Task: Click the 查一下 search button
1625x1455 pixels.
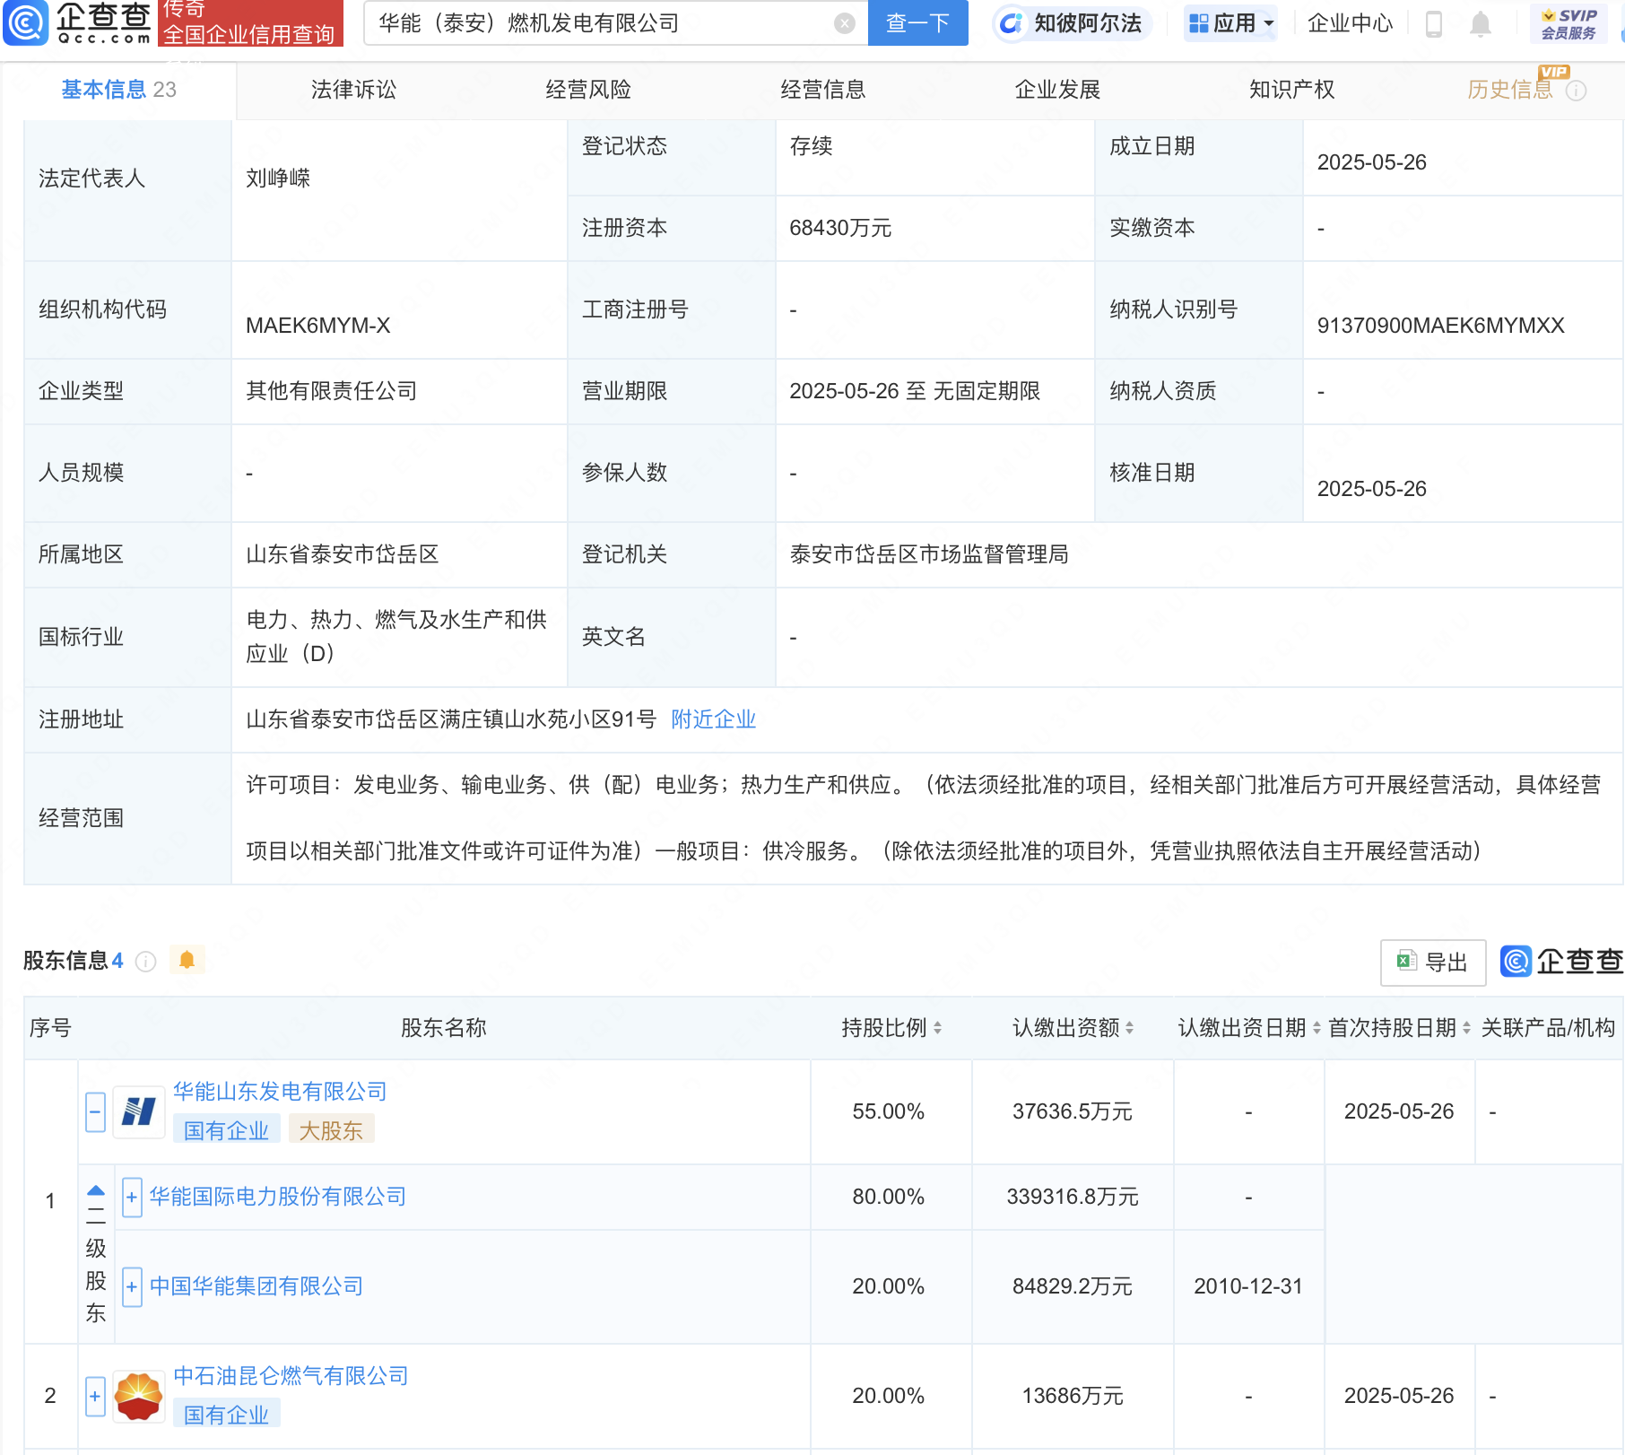Action: tap(917, 23)
